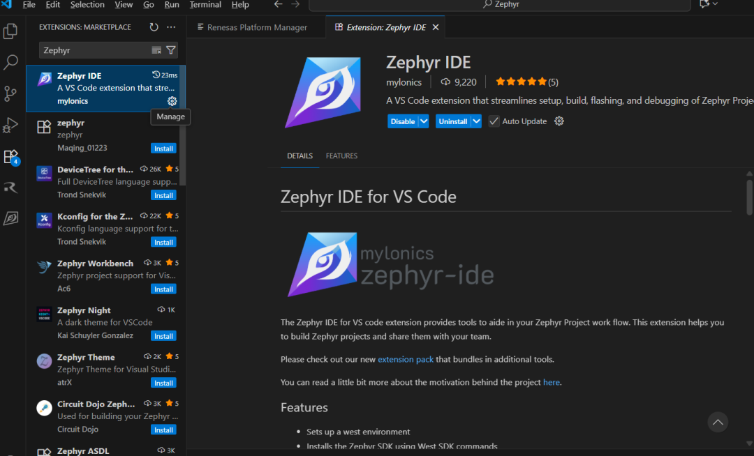This screenshot has height=456, width=754.
Task: Open the Source Control view
Action: pyautogui.click(x=10, y=93)
